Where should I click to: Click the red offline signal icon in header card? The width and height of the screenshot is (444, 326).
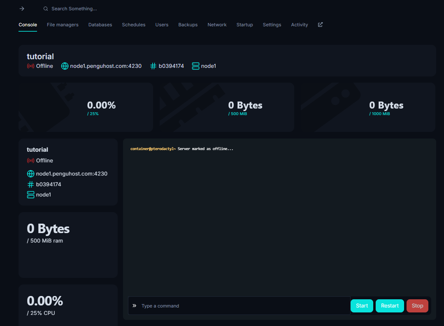tap(30, 66)
